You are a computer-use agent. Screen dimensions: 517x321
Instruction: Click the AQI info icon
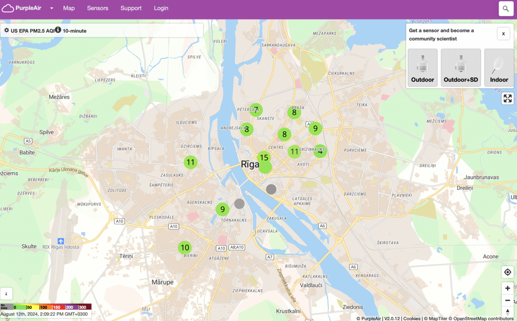pos(58,30)
